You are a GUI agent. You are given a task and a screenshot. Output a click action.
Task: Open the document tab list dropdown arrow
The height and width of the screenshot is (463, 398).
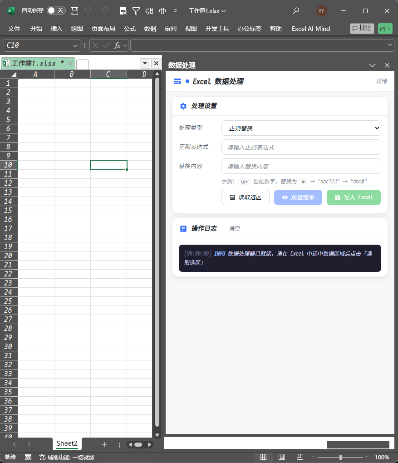click(x=145, y=63)
